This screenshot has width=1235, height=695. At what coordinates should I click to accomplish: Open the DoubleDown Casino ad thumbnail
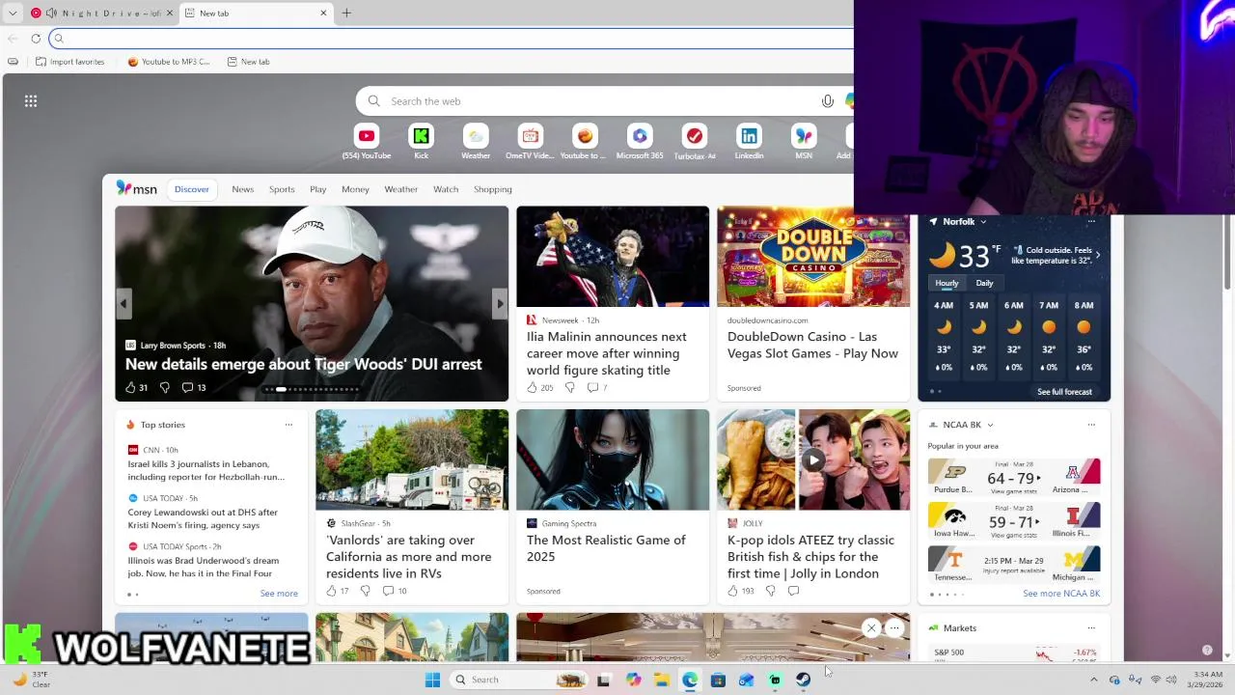click(x=813, y=257)
